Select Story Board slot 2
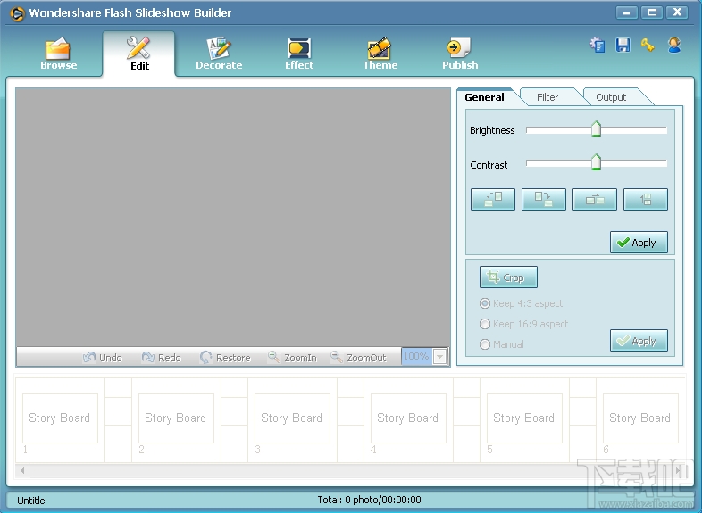Screen dimensions: 702x513 click(176, 418)
